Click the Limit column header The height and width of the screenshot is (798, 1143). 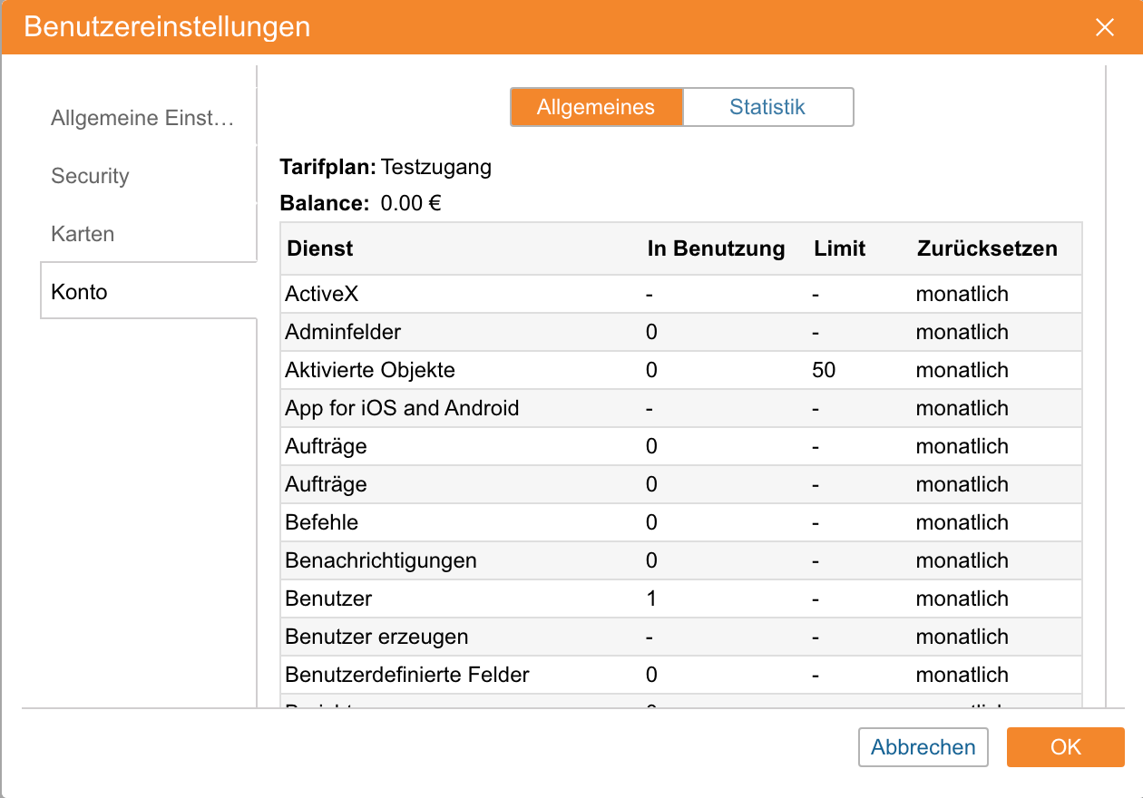pyautogui.click(x=839, y=248)
